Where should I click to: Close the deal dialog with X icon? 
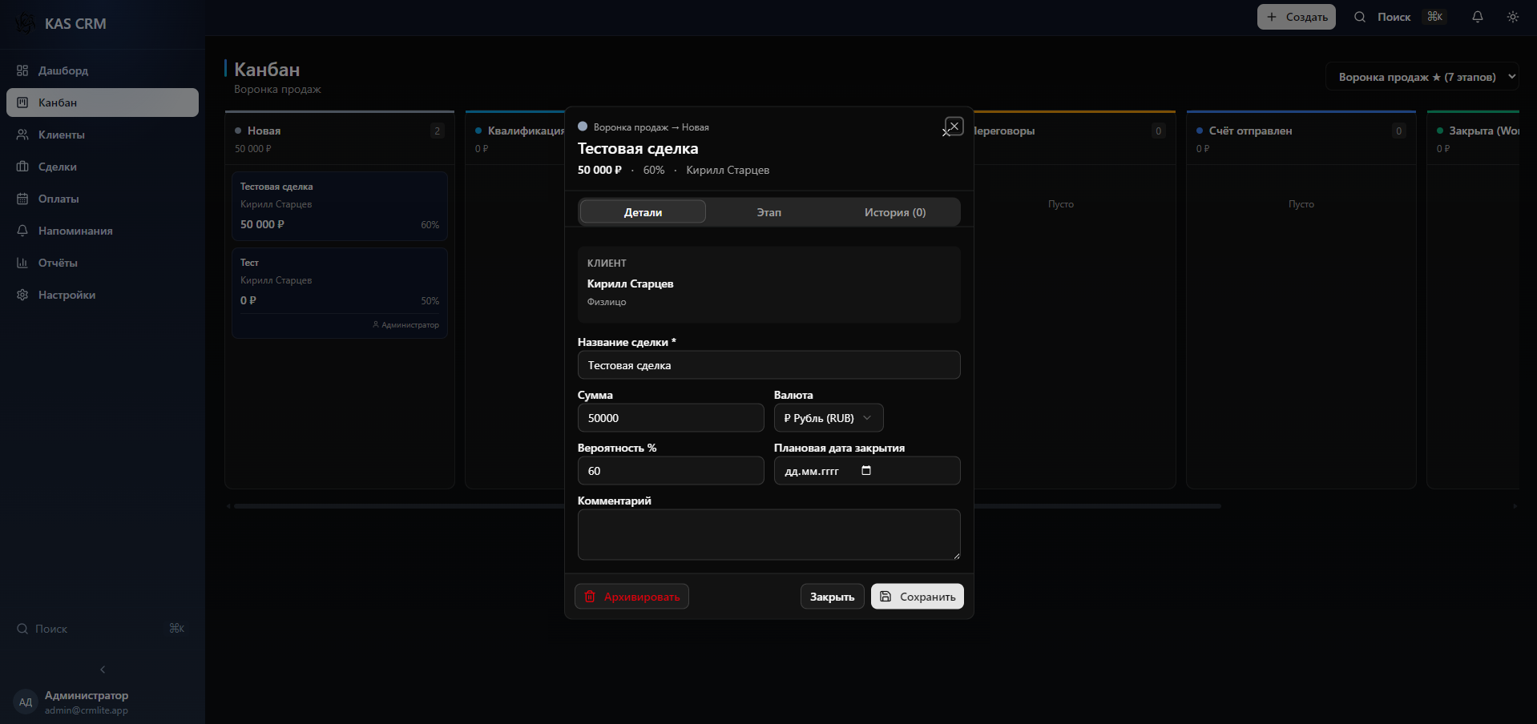[x=954, y=126]
